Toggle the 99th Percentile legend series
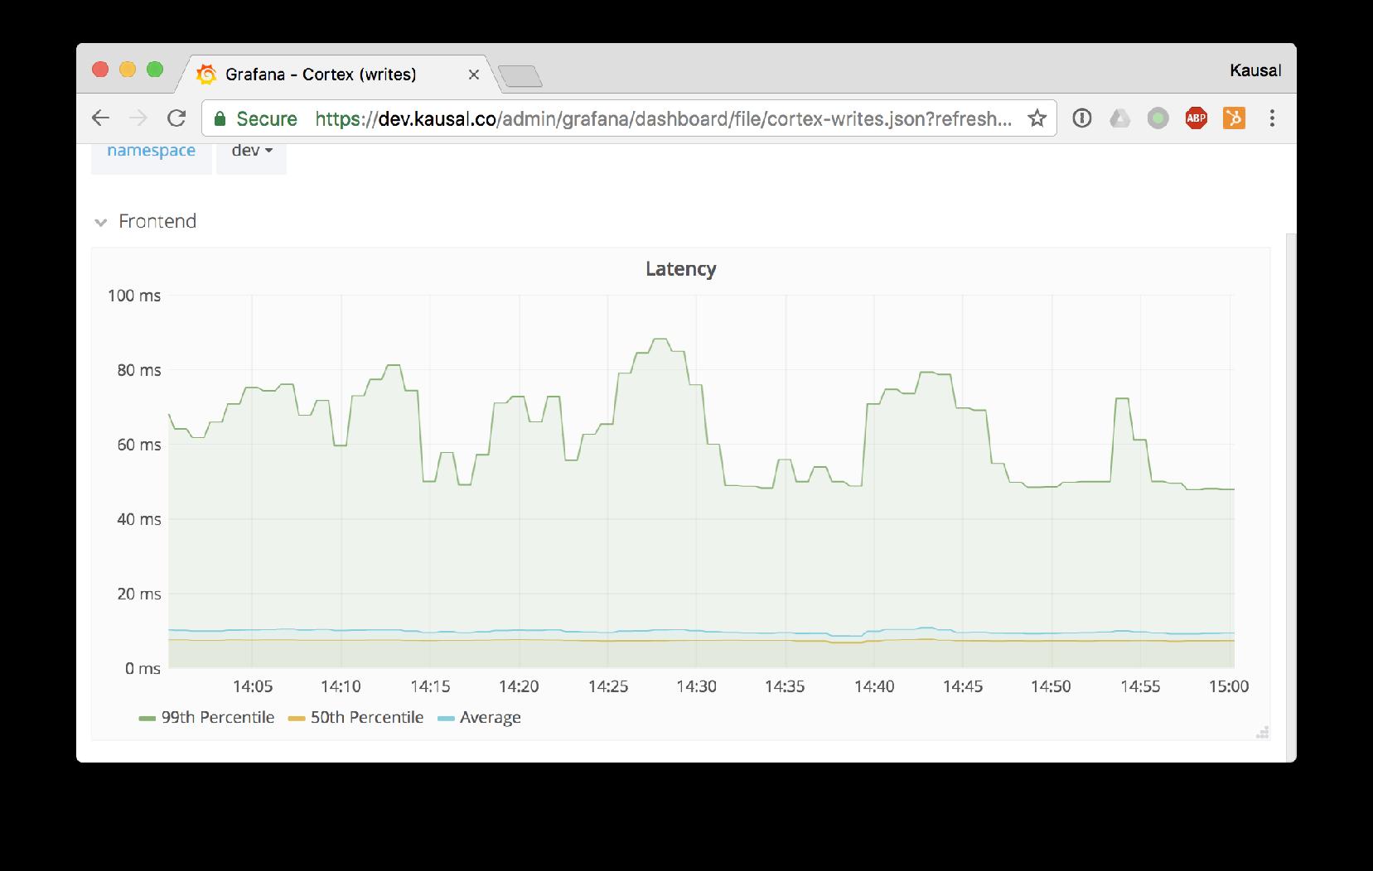The width and height of the screenshot is (1373, 871). pyautogui.click(x=217, y=718)
